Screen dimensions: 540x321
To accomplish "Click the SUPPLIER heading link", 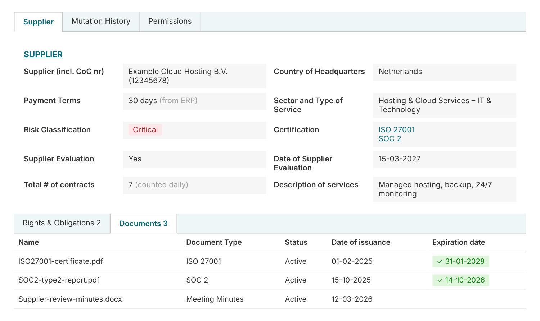I will pyautogui.click(x=43, y=54).
